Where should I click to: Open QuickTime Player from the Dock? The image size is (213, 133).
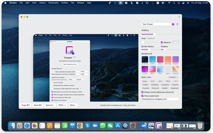point(125,126)
